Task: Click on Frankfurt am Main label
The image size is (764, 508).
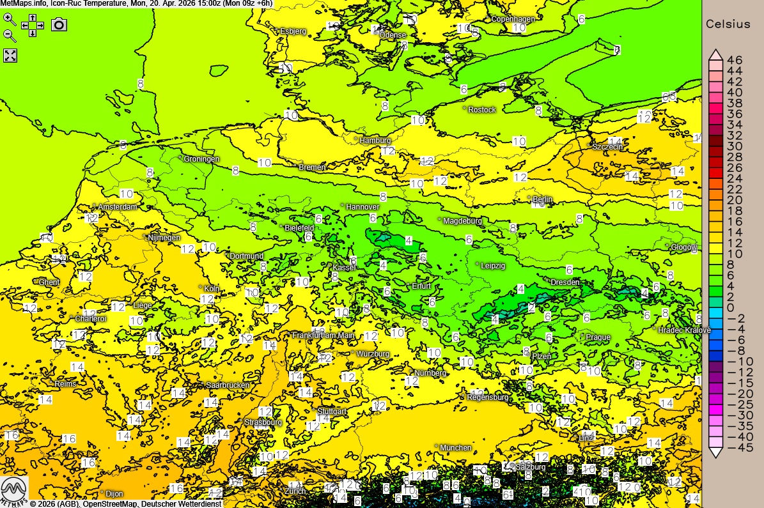Action: coord(323,335)
